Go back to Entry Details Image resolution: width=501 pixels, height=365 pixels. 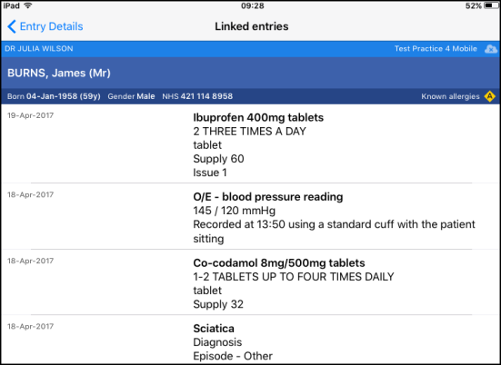pos(45,26)
